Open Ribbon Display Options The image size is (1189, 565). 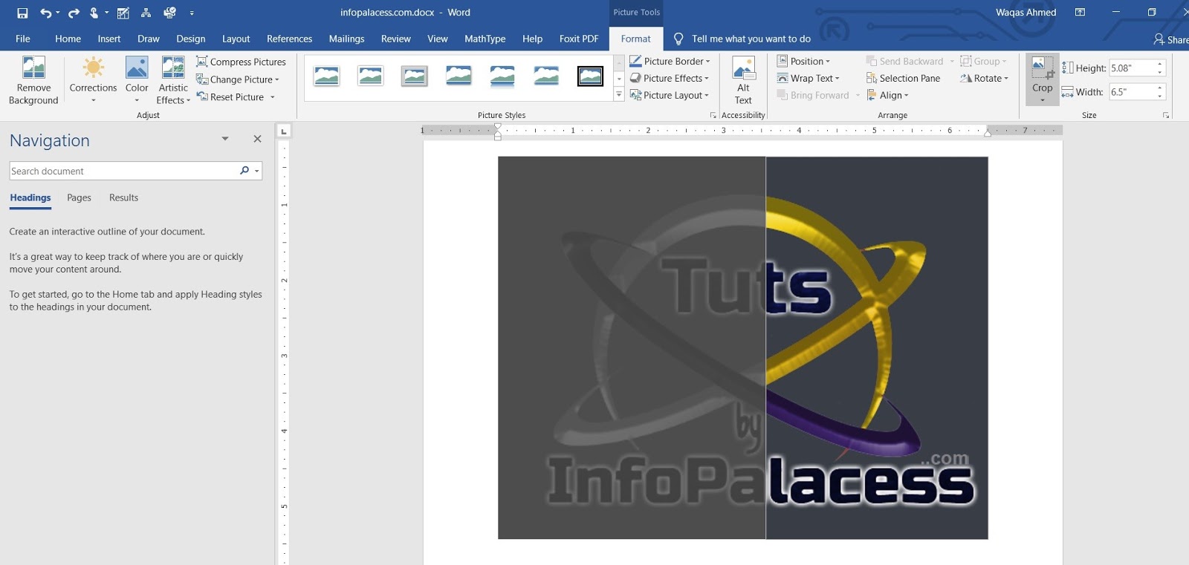click(1080, 13)
